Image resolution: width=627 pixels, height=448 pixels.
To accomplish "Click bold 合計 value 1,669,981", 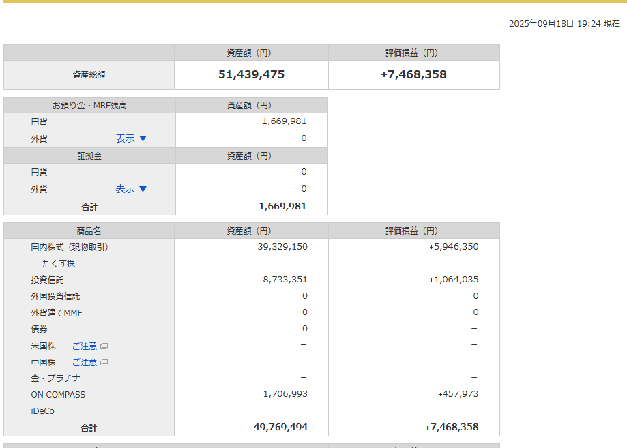I will tap(282, 206).
